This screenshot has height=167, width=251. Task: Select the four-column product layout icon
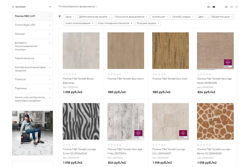coord(214,7)
